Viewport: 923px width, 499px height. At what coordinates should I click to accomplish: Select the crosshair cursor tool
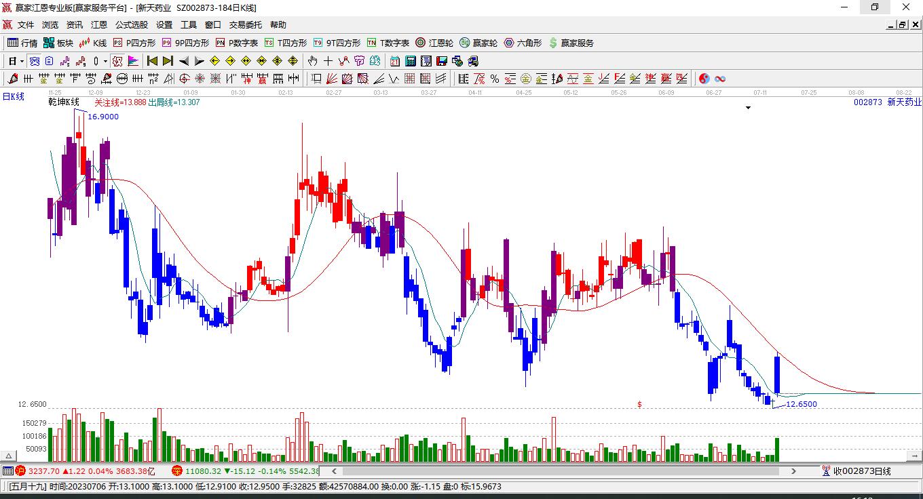pyautogui.click(x=328, y=61)
